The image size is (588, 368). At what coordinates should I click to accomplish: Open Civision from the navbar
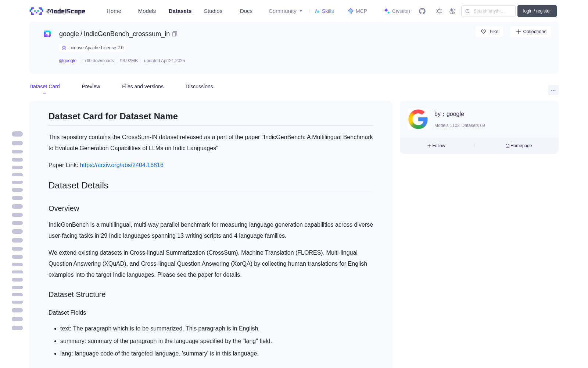397,11
